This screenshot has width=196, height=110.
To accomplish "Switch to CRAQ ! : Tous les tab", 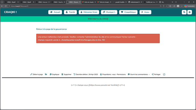I will pyautogui.click(x=58, y=2).
